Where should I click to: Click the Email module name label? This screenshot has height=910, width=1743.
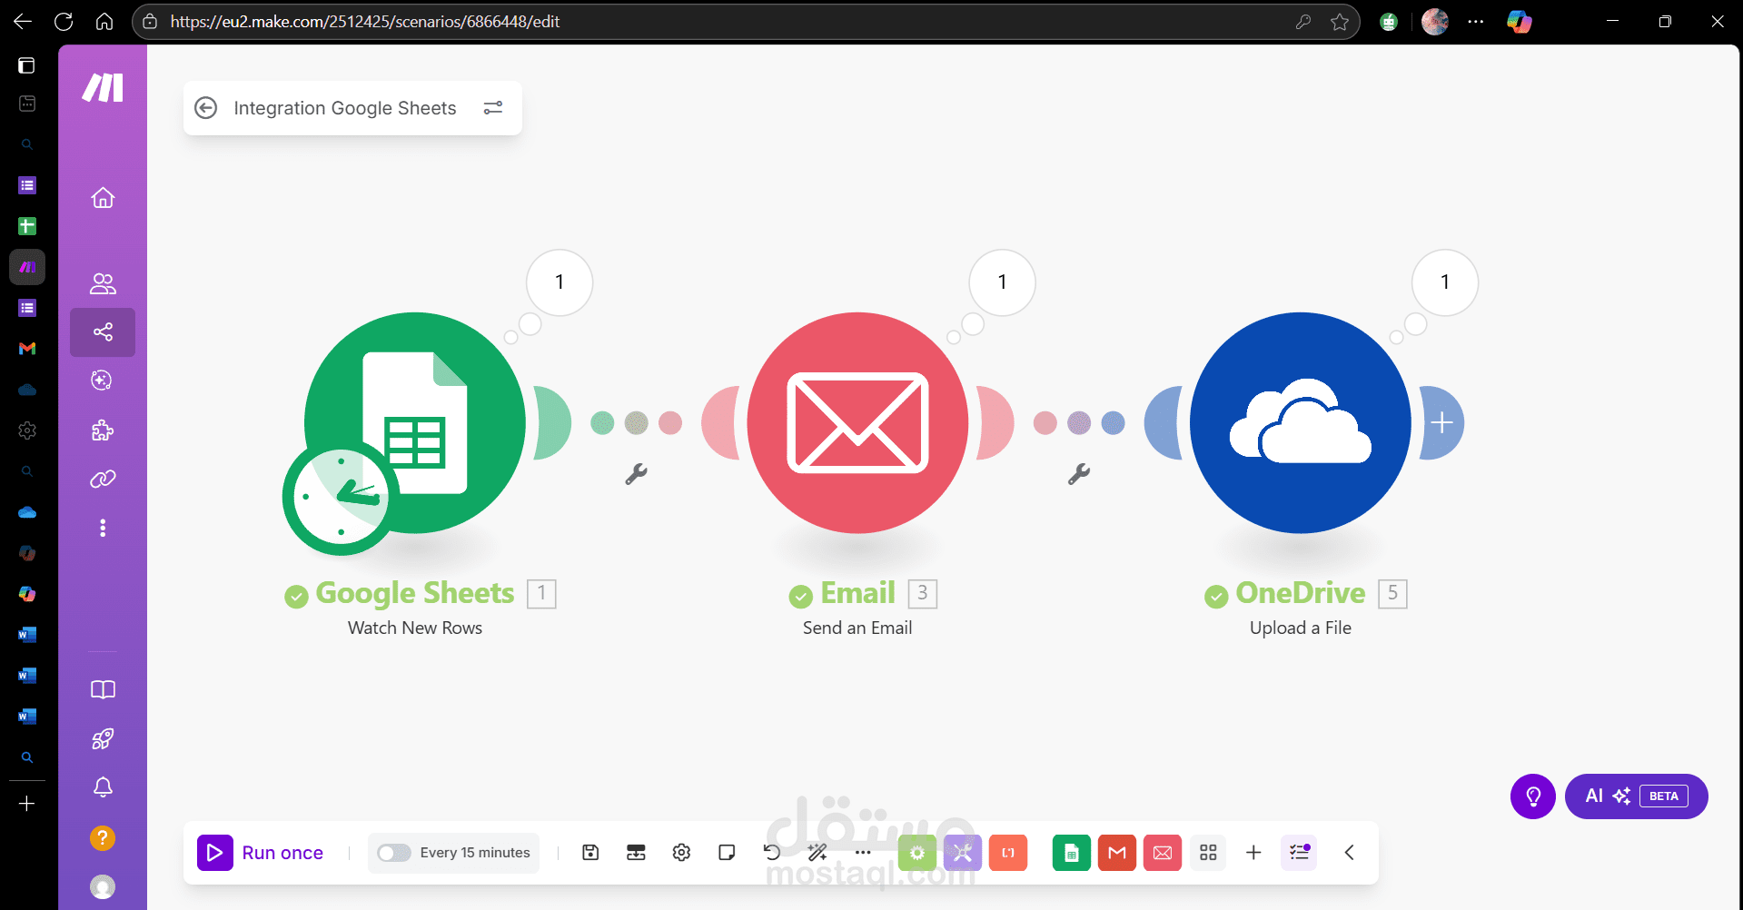click(858, 593)
